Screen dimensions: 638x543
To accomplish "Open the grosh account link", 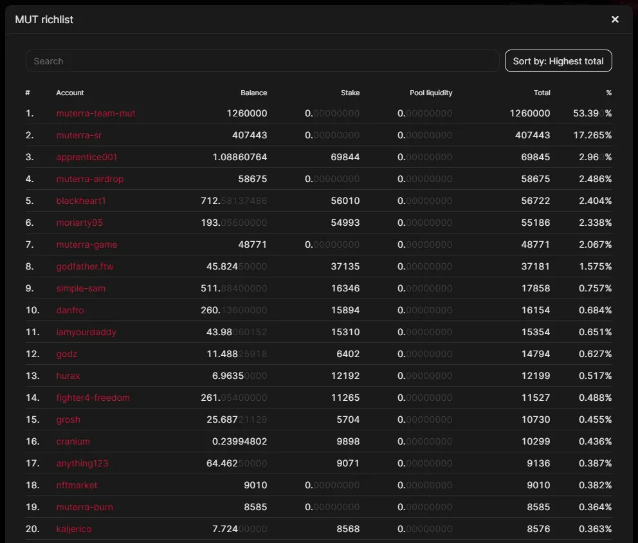I will (x=68, y=419).
